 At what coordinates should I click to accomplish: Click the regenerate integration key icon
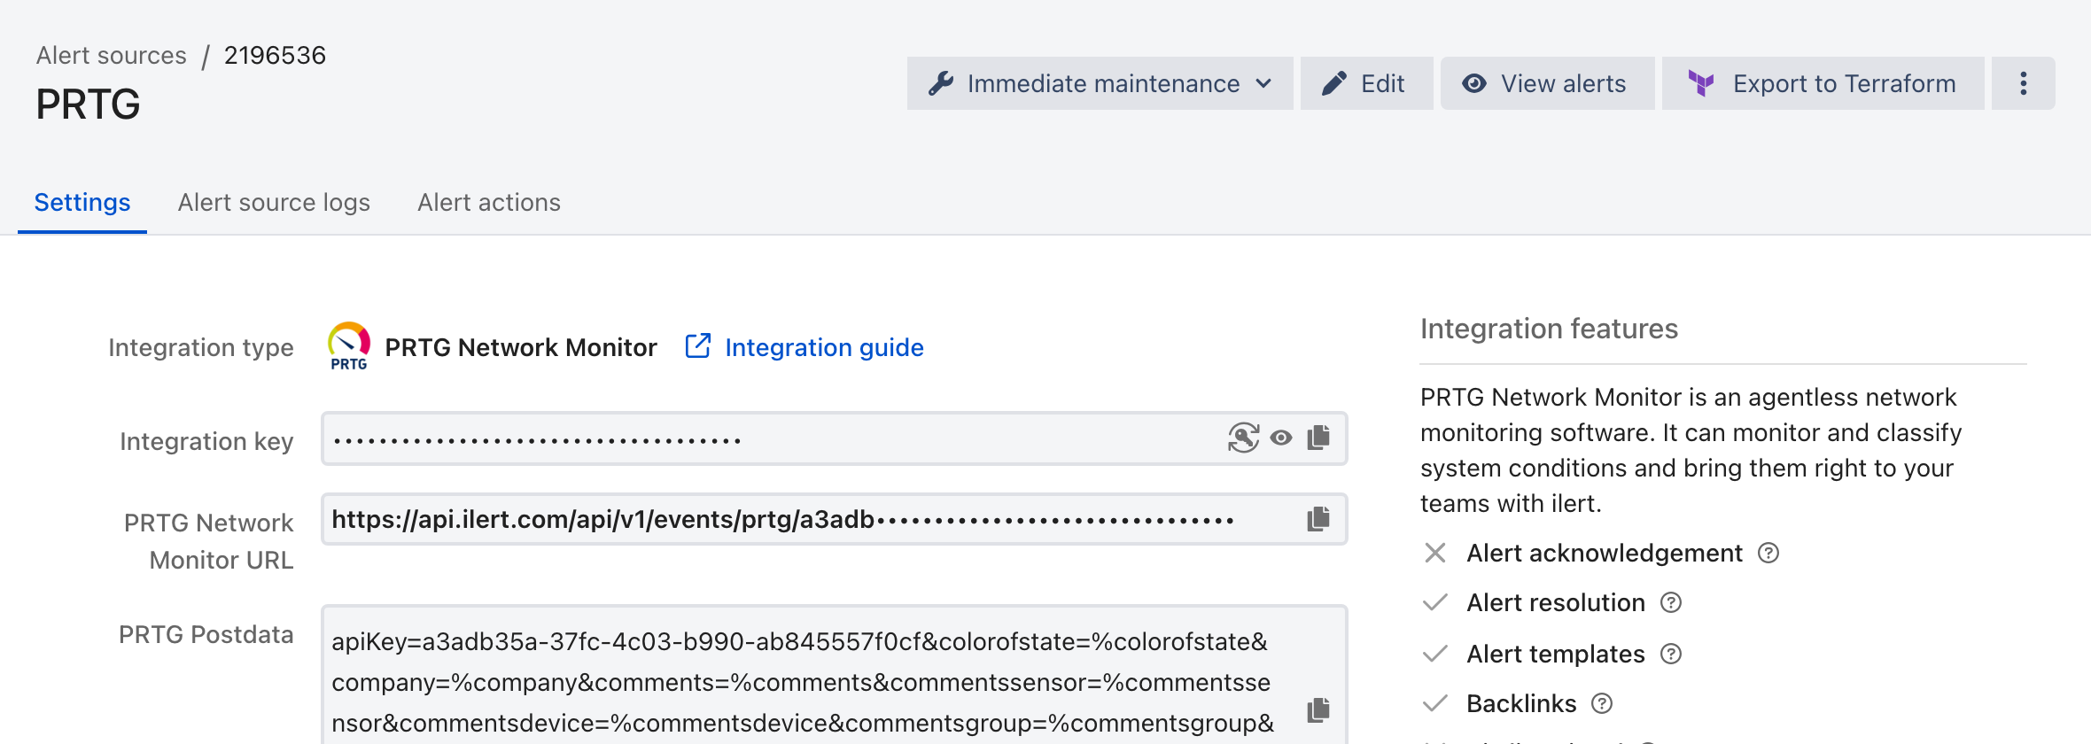tap(1243, 438)
